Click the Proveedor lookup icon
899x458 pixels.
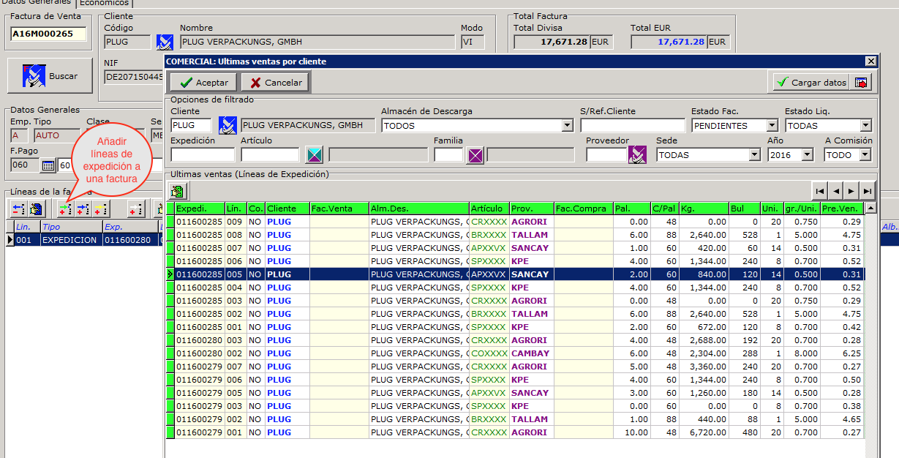pyautogui.click(x=637, y=154)
